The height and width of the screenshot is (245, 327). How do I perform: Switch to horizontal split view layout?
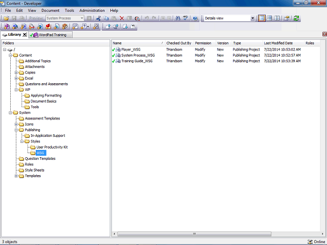pos(269,18)
